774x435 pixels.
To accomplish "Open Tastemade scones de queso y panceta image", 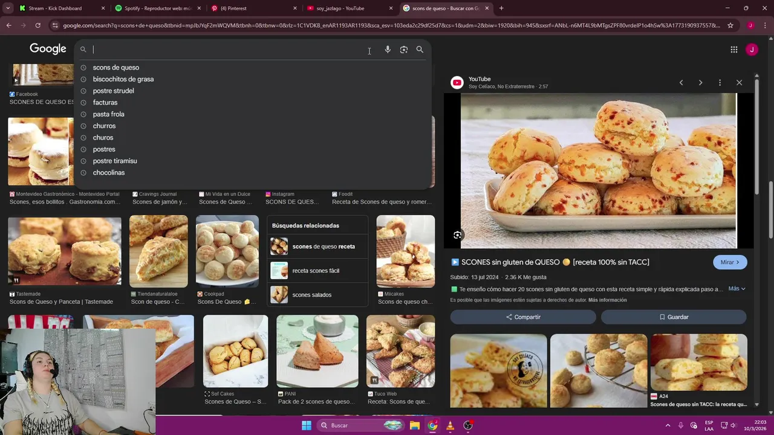I will click(x=65, y=250).
